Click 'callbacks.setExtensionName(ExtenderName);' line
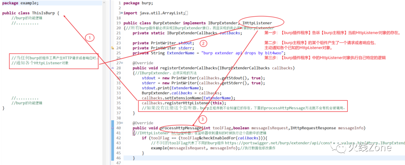The height and width of the screenshot is (165, 405). click(189, 98)
